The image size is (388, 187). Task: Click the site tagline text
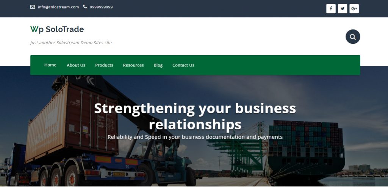point(71,43)
